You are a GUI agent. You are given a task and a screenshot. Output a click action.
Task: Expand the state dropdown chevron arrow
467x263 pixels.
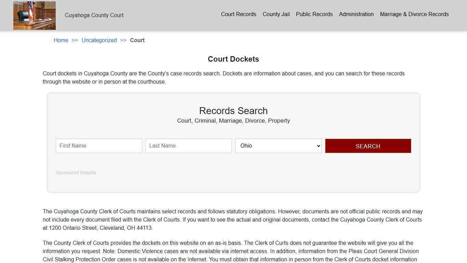click(317, 146)
